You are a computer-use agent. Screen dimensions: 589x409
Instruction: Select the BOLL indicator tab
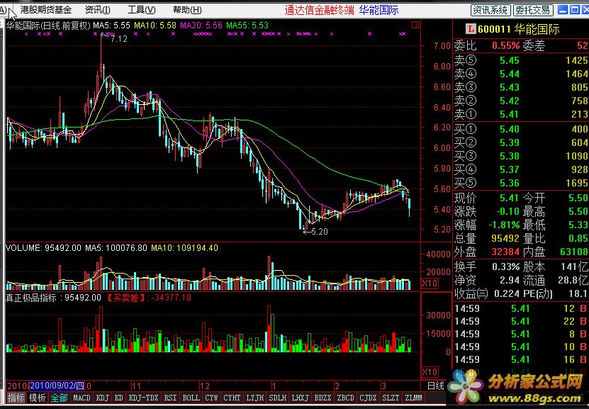[191, 398]
